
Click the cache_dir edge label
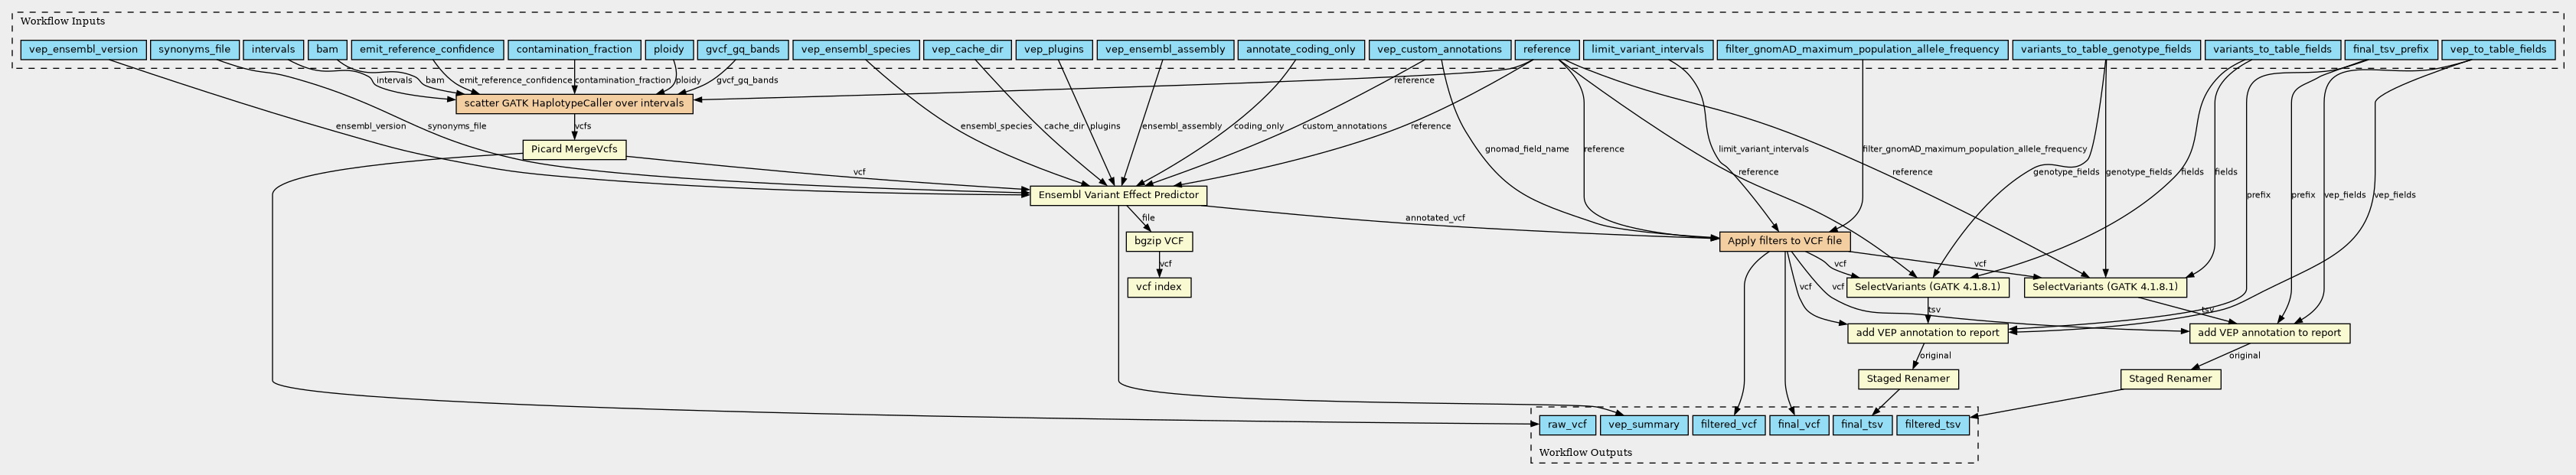1063,127
